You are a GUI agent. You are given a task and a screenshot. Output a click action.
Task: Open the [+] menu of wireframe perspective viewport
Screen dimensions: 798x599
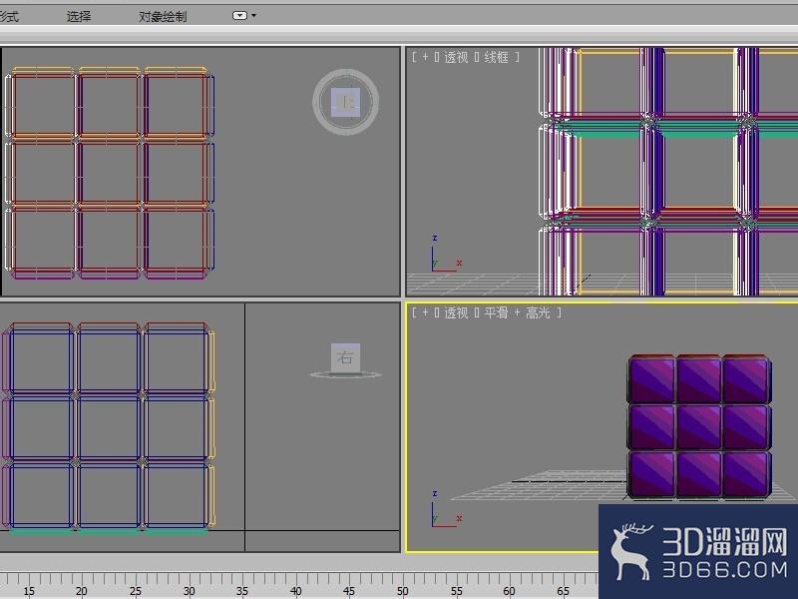(426, 57)
